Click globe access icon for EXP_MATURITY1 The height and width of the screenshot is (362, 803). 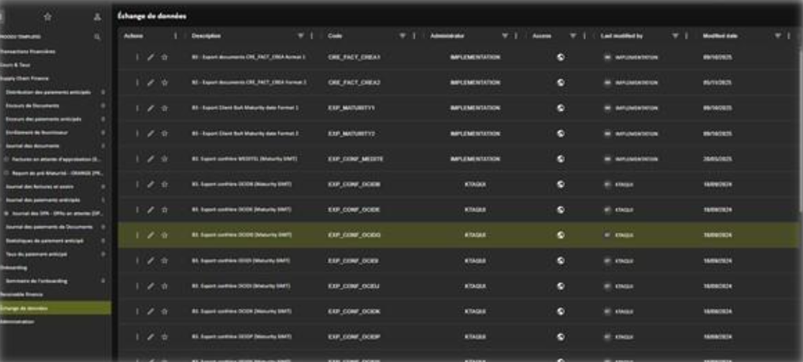coord(560,108)
